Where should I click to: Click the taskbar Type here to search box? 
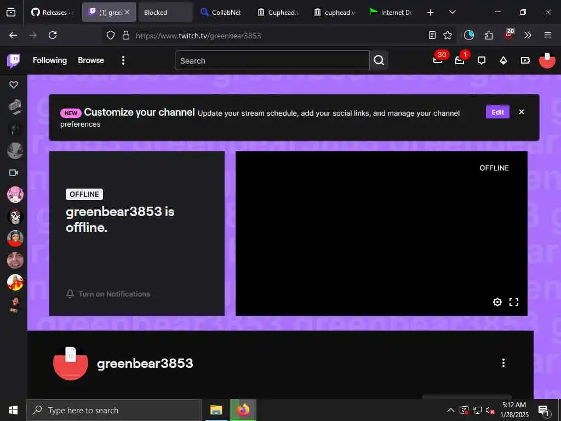(x=114, y=410)
